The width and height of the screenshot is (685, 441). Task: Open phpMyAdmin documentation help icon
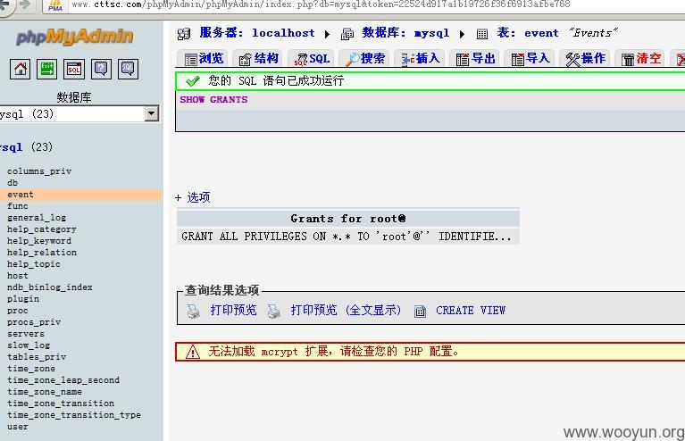[x=101, y=69]
